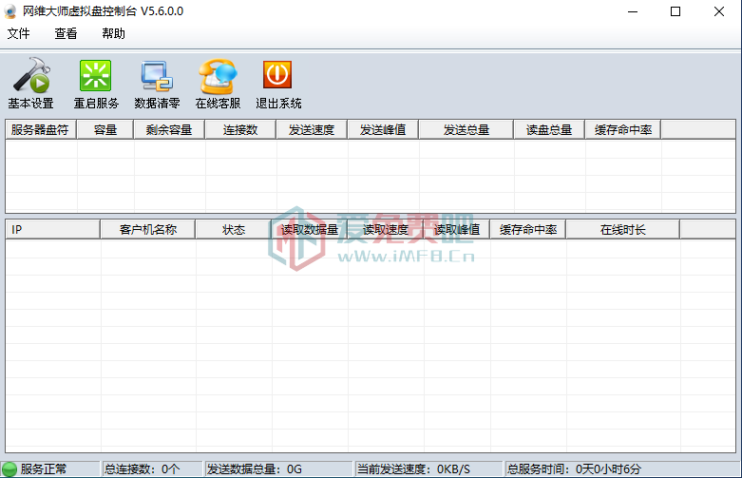Click status text 当前发送速度: 0KB/S
The height and width of the screenshot is (478, 742).
point(413,469)
